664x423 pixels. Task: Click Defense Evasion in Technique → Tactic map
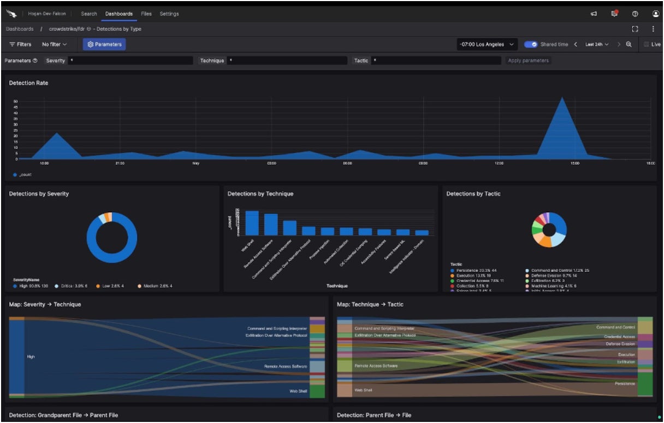pos(645,344)
